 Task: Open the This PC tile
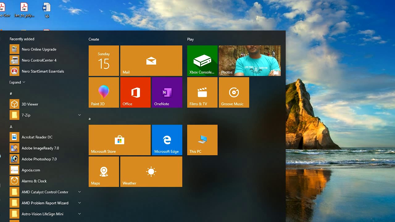pyautogui.click(x=202, y=140)
